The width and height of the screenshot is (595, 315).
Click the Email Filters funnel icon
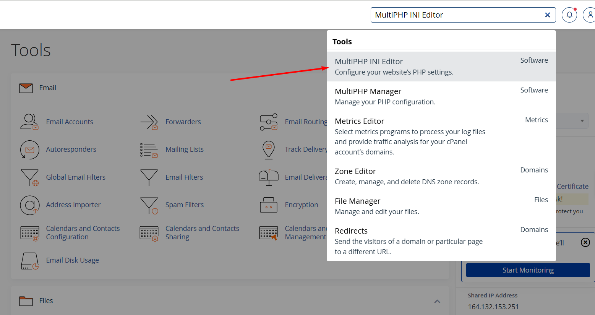(149, 177)
